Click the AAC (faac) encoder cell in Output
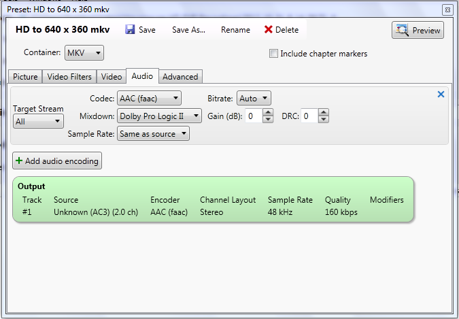 point(169,212)
